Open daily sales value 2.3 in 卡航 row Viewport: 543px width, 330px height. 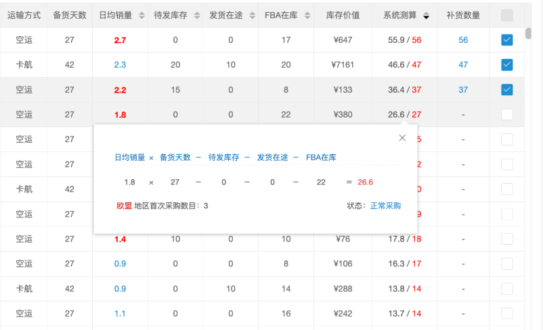point(120,65)
